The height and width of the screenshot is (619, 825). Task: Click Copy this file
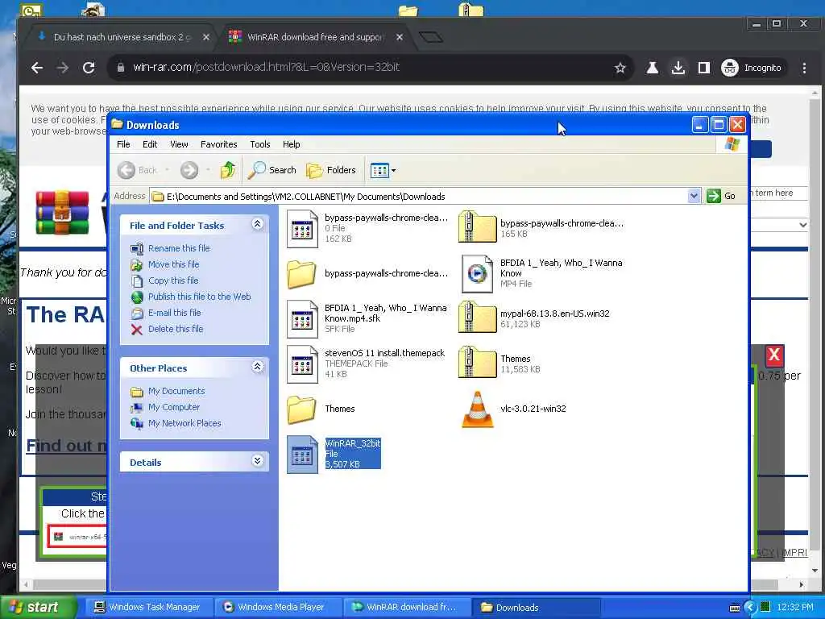(x=173, y=280)
